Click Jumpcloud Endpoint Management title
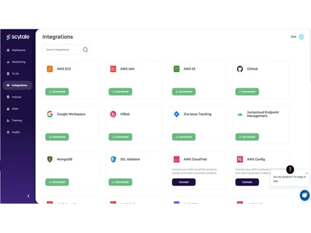311x233 pixels. [x=262, y=114]
